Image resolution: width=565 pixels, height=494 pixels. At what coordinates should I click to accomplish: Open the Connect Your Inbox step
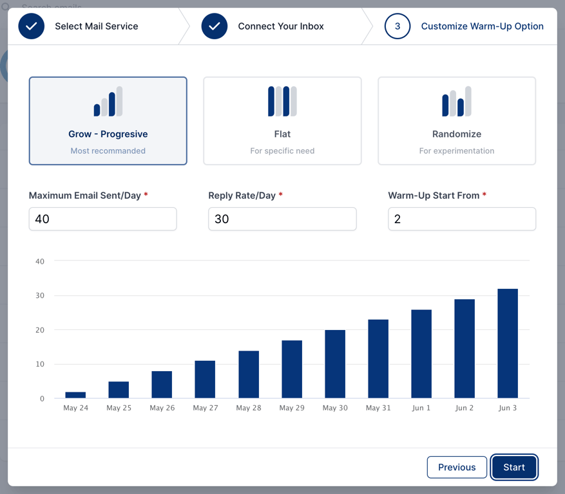click(281, 26)
